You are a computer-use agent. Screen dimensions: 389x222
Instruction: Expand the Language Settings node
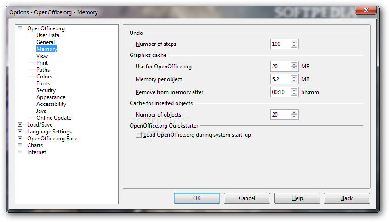(x=20, y=132)
